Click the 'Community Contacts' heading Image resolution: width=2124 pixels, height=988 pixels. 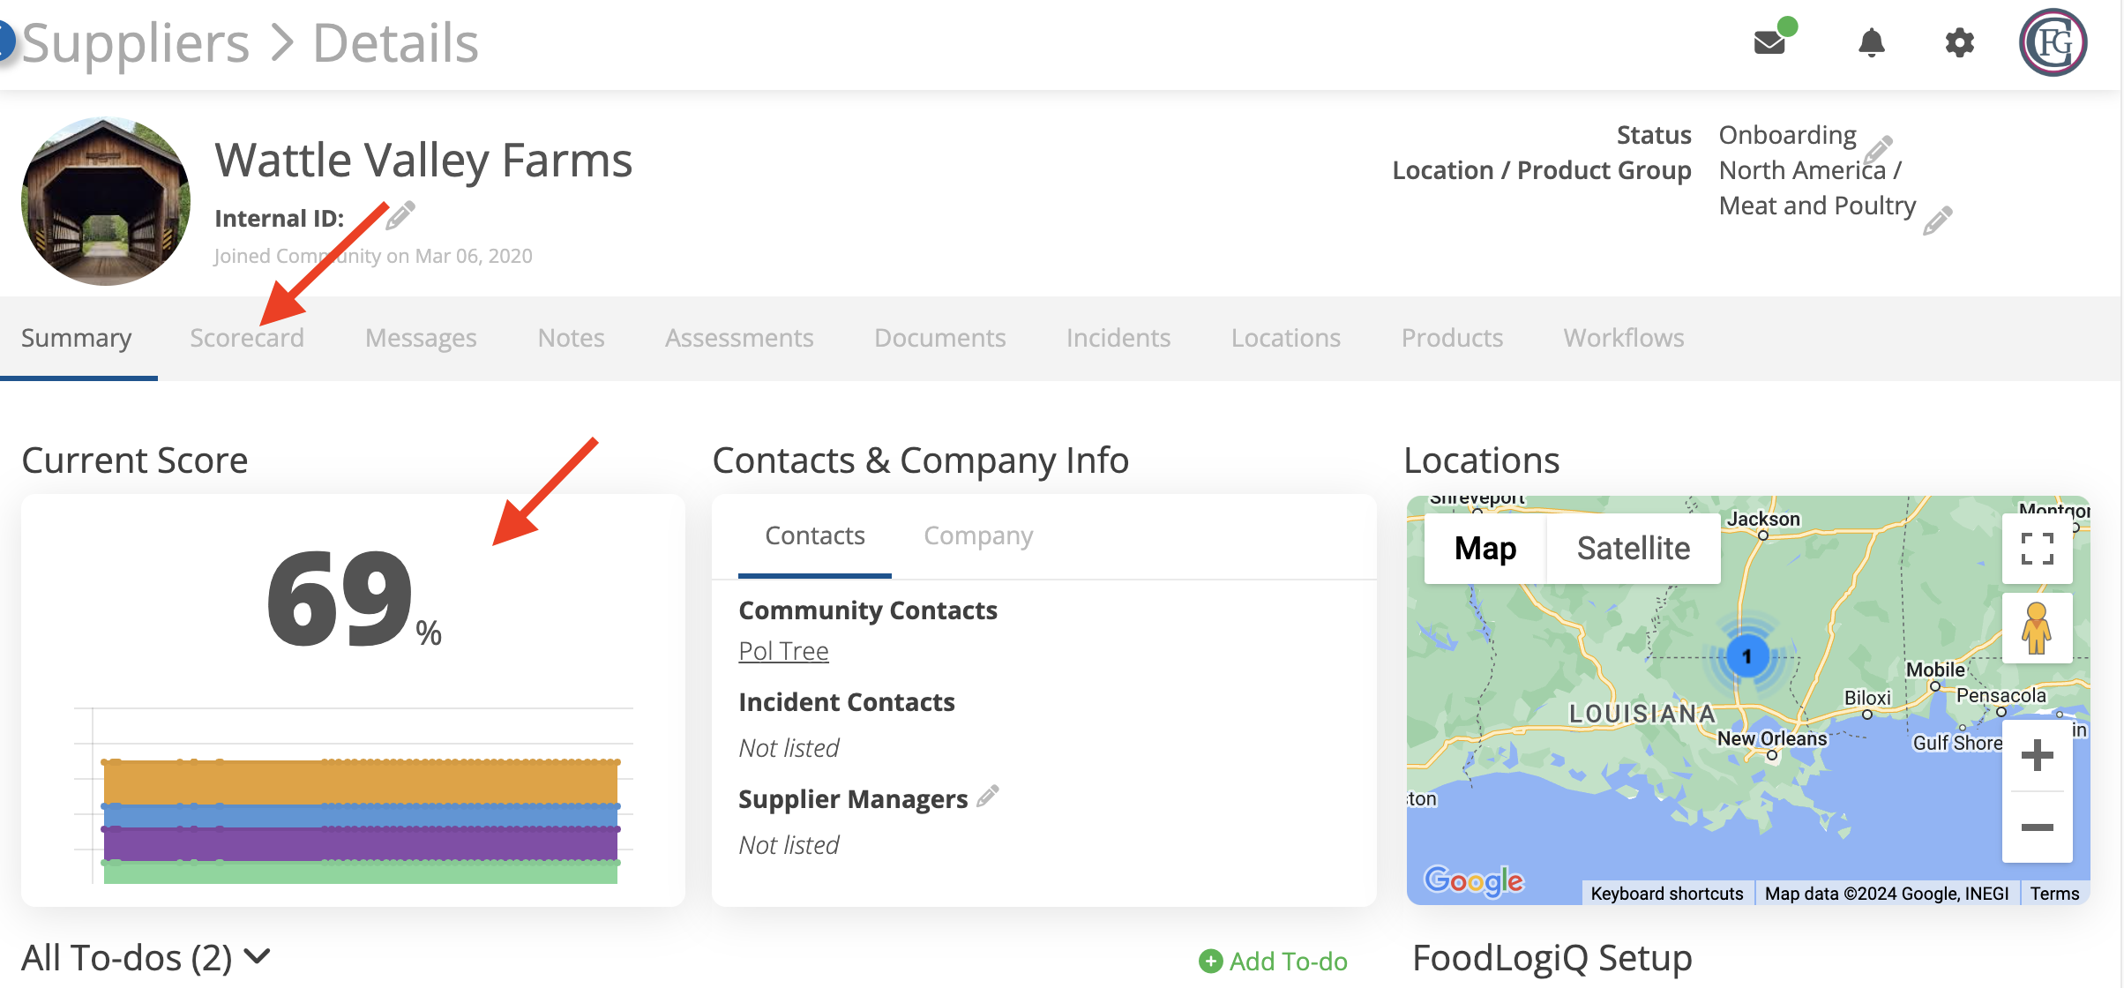point(868,610)
